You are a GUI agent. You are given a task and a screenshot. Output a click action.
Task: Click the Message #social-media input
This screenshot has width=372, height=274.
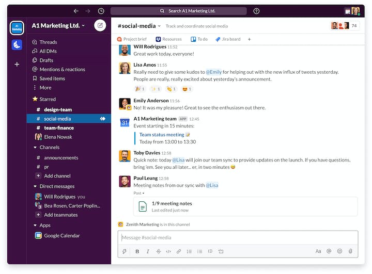(x=238, y=238)
